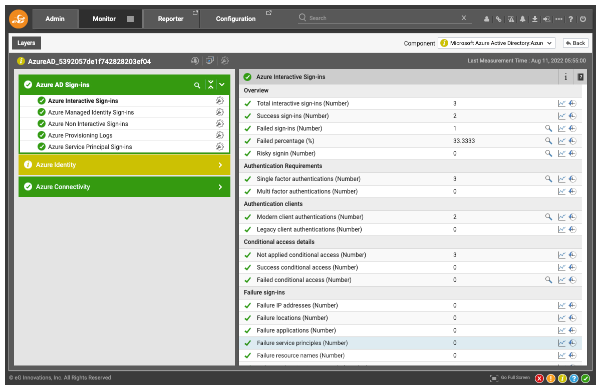Select Azure Provisioning Logs test
The image size is (601, 390).
(x=80, y=135)
